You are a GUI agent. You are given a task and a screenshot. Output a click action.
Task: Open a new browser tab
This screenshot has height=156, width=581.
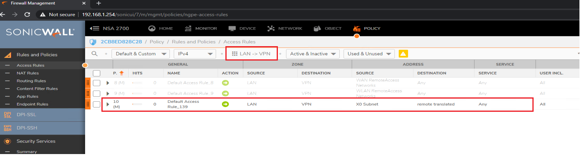(99, 3)
